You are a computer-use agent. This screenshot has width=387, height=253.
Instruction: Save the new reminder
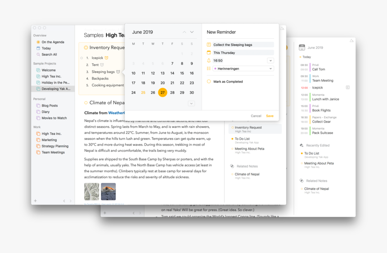coord(270,116)
